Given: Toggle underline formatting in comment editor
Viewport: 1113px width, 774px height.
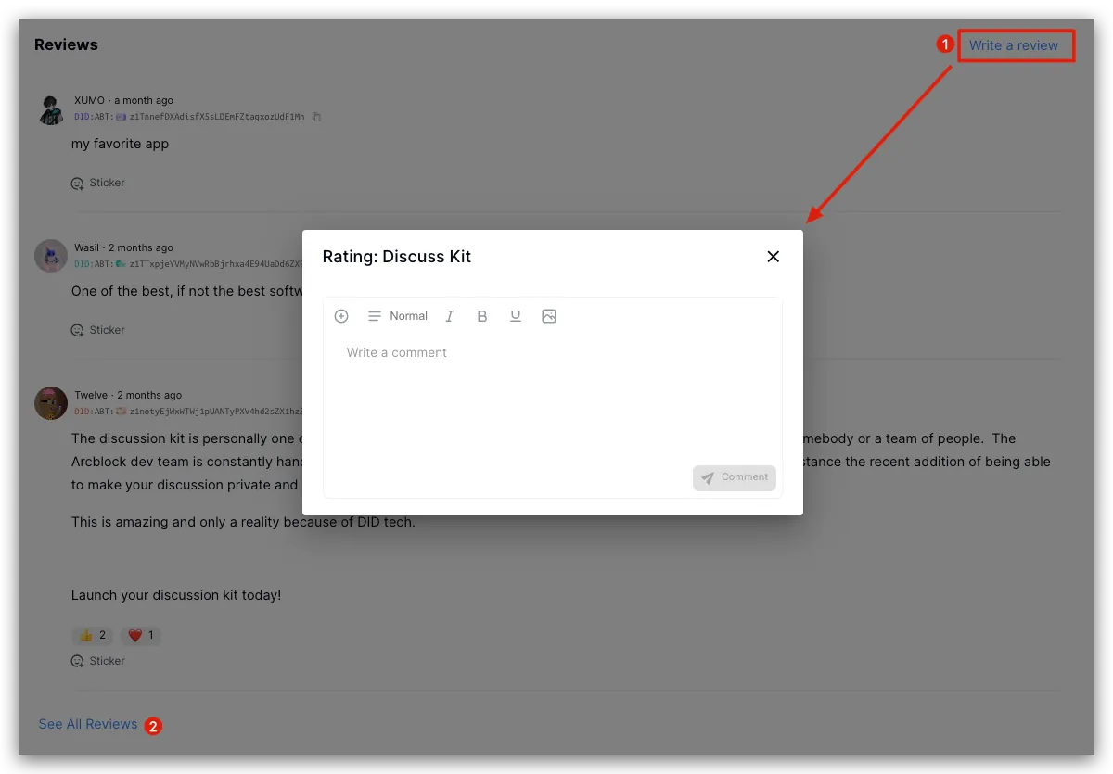Looking at the screenshot, I should tap(516, 316).
